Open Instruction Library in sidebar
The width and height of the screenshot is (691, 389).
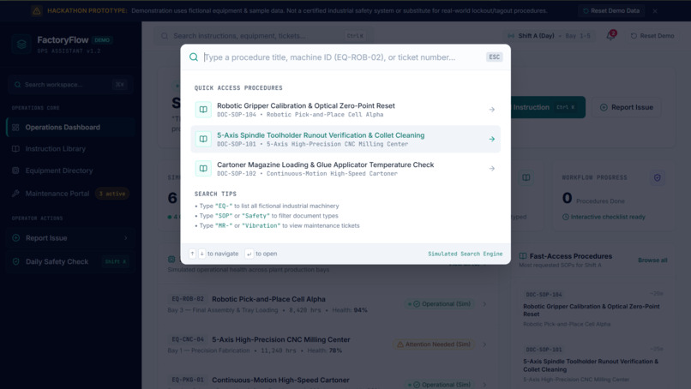pyautogui.click(x=70, y=149)
